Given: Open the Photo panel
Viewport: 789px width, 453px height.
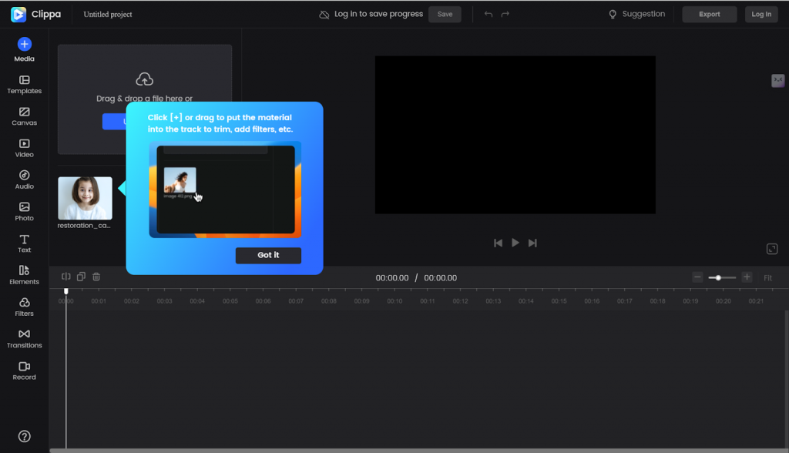Looking at the screenshot, I should pyautogui.click(x=24, y=211).
